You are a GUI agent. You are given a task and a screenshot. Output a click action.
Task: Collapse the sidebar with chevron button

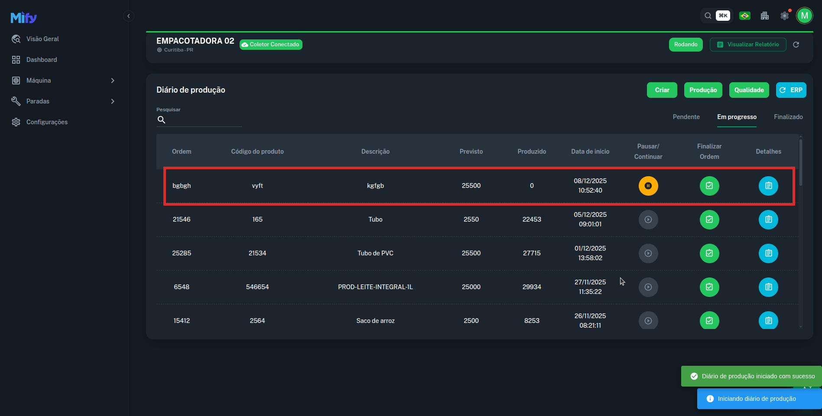pos(128,16)
